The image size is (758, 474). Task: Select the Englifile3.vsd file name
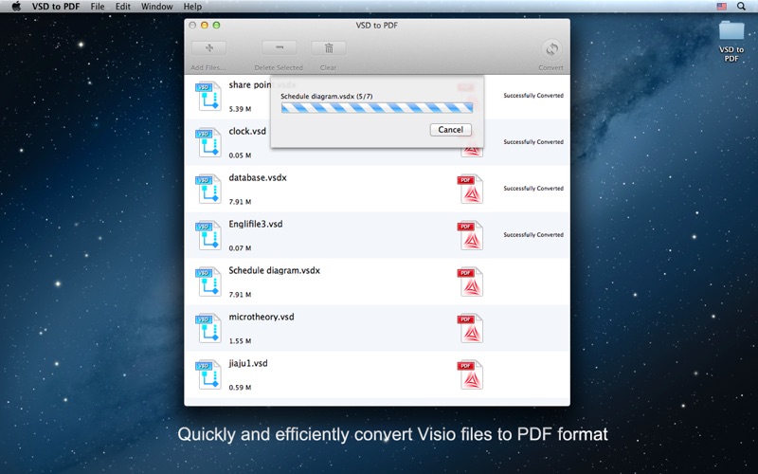[x=256, y=224]
